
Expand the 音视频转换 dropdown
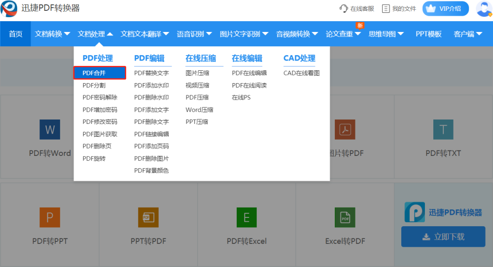click(x=297, y=34)
